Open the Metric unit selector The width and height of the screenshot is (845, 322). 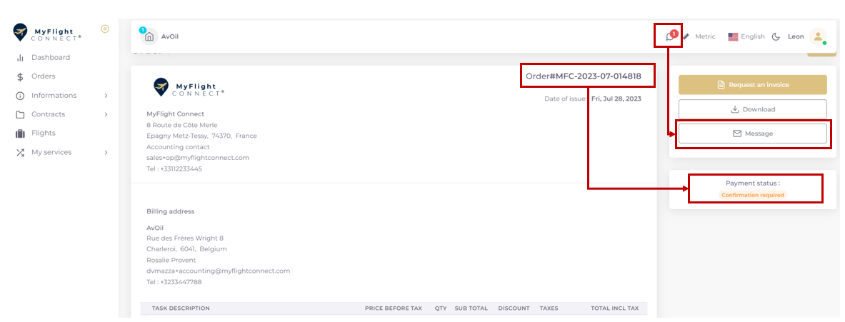click(x=706, y=36)
